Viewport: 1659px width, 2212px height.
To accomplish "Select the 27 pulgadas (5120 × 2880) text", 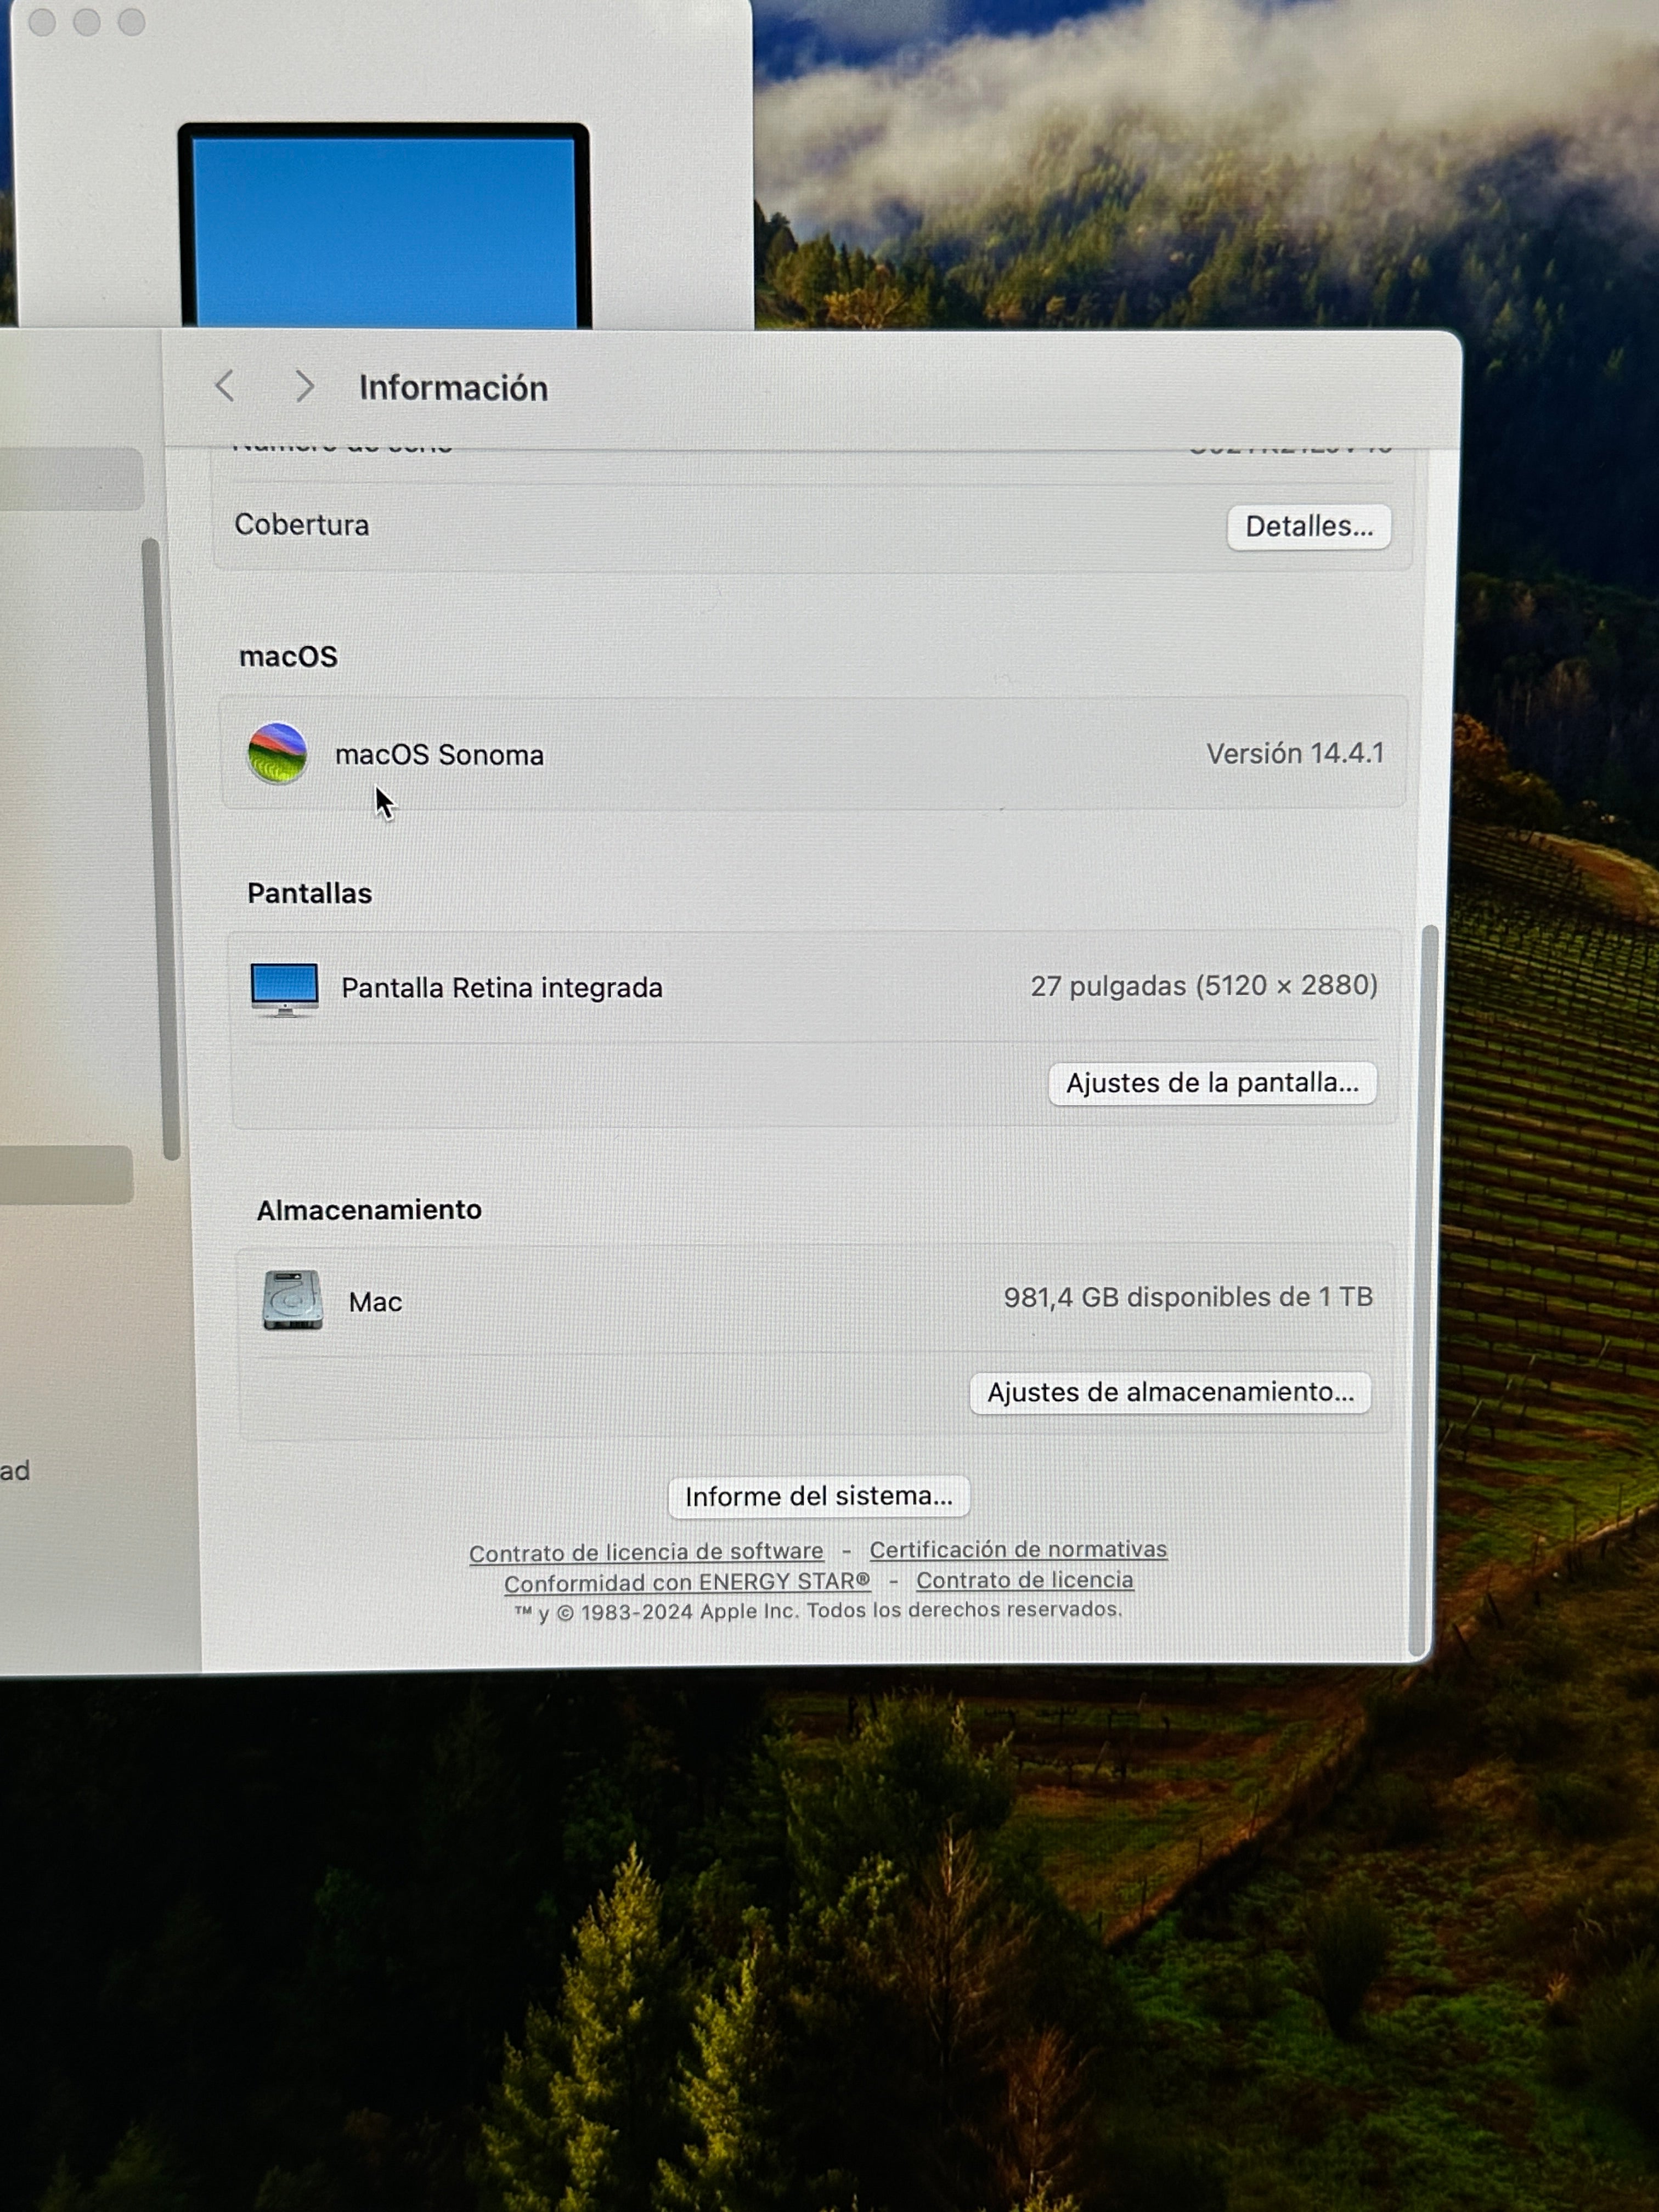I will click(1204, 986).
